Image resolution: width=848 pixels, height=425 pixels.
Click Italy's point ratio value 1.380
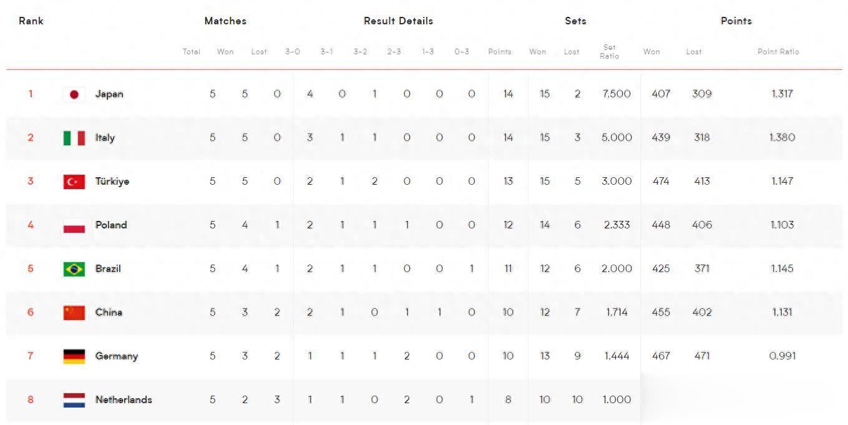(782, 138)
